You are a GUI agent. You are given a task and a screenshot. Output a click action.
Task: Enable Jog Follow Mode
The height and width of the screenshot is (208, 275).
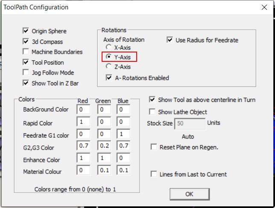click(26, 73)
